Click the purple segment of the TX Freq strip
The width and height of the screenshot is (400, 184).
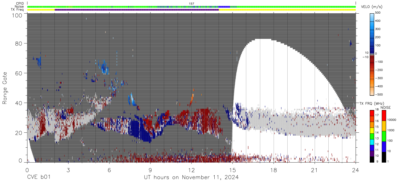(136, 10)
